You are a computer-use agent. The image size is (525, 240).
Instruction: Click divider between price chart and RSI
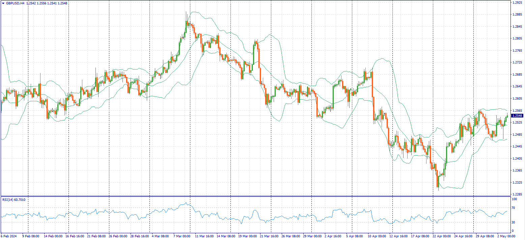[x=256, y=196]
